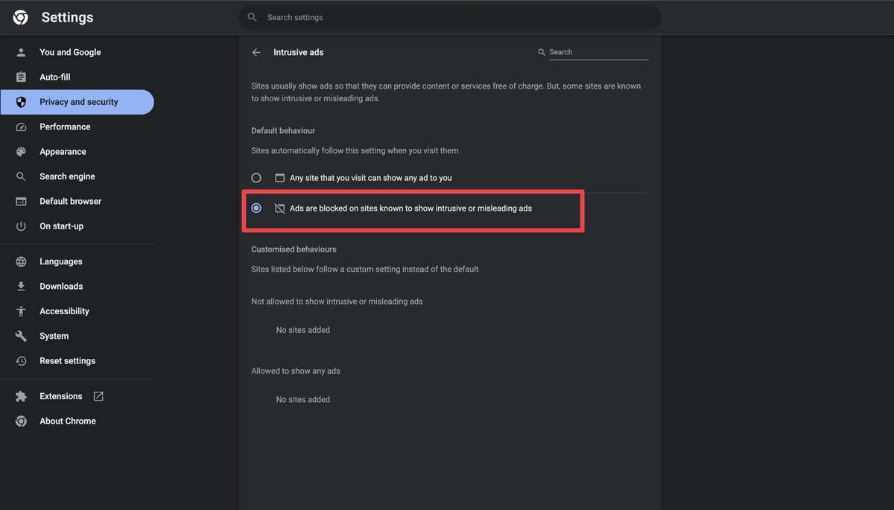Click the Downloads icon in sidebar
The height and width of the screenshot is (510, 894).
[x=22, y=286]
